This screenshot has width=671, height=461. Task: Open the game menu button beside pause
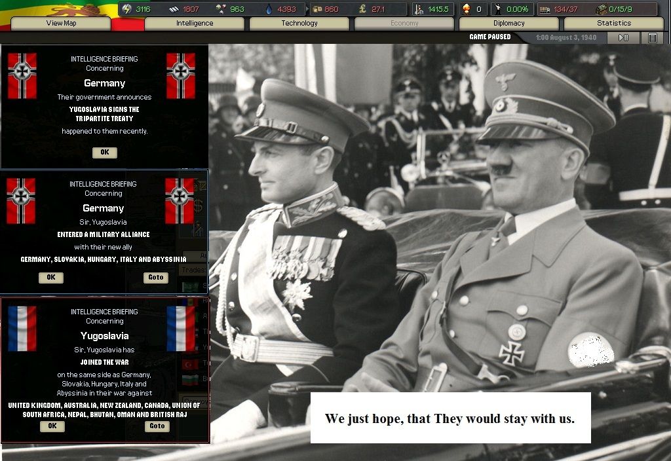click(652, 37)
